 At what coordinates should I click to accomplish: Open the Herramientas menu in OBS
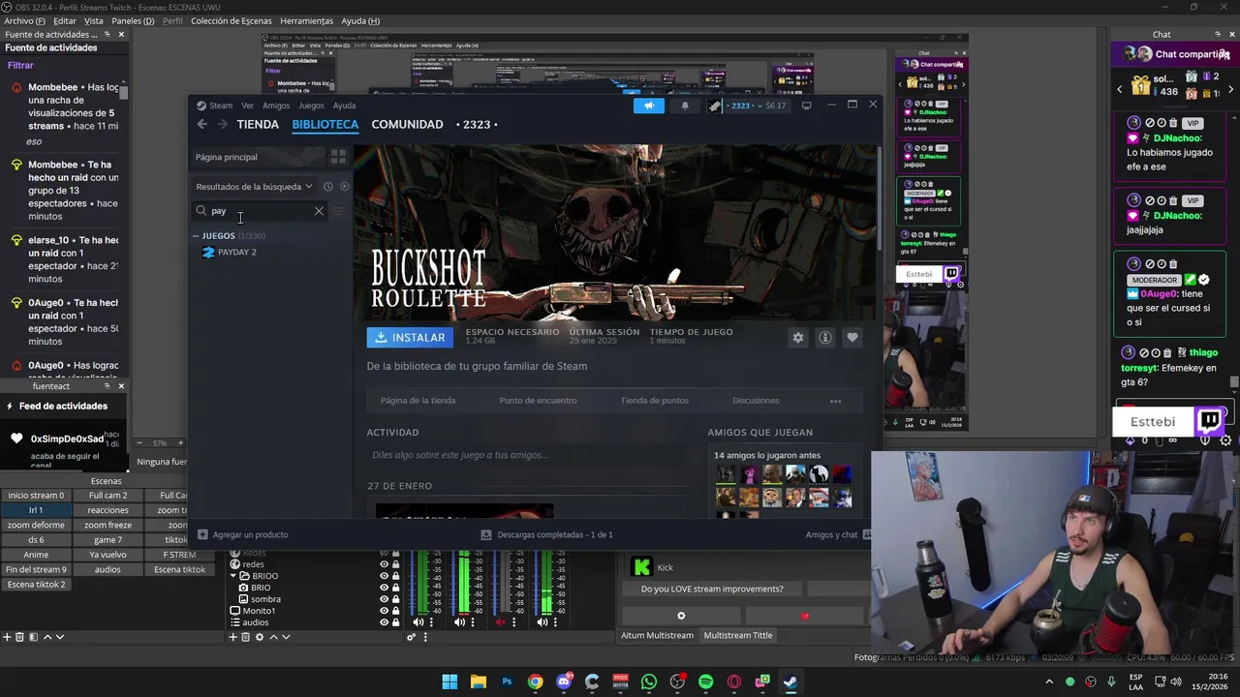pos(306,20)
